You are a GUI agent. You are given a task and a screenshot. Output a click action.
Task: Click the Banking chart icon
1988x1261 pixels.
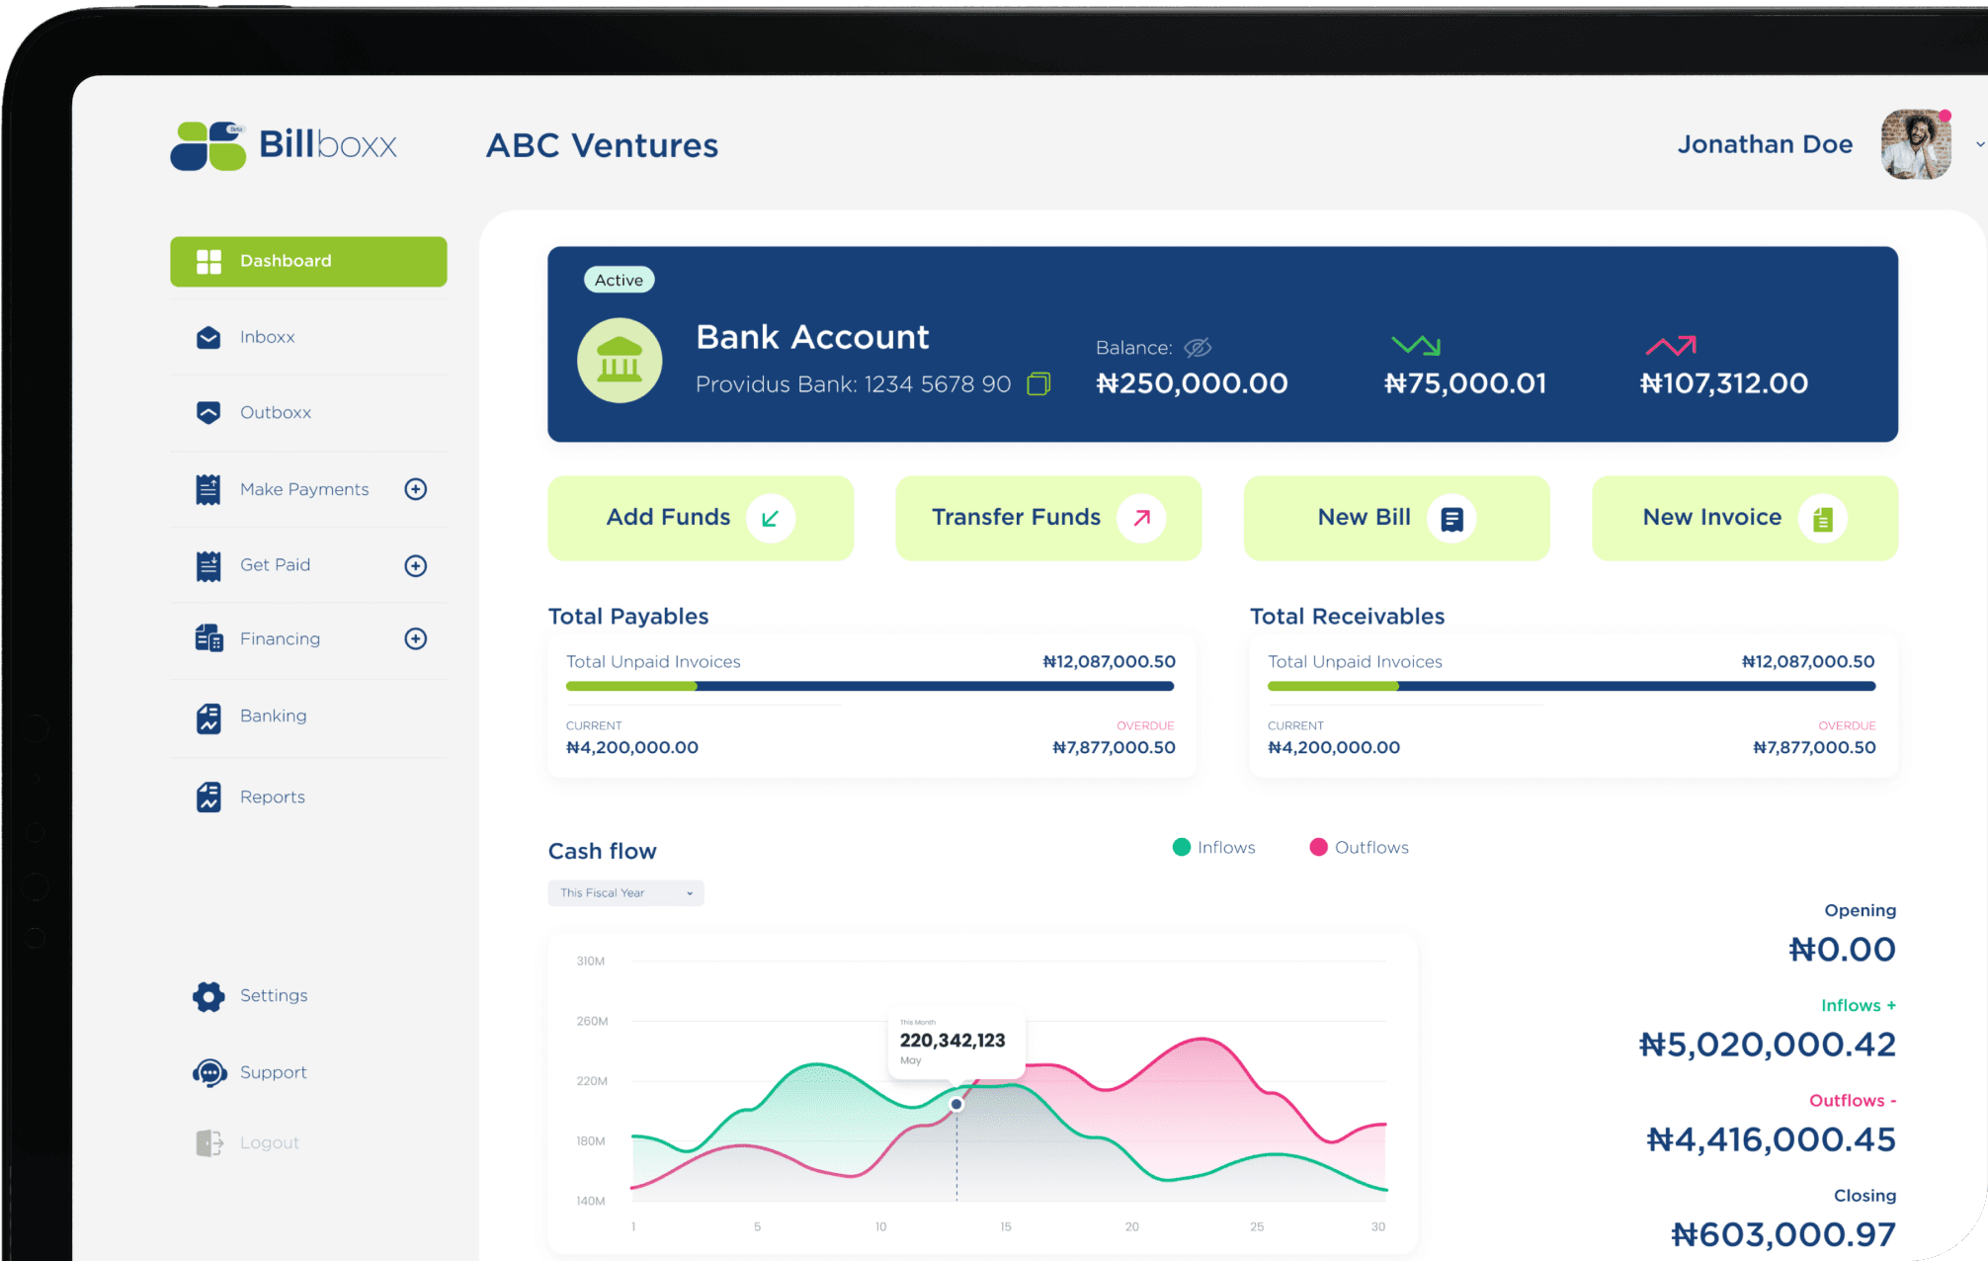tap(208, 718)
